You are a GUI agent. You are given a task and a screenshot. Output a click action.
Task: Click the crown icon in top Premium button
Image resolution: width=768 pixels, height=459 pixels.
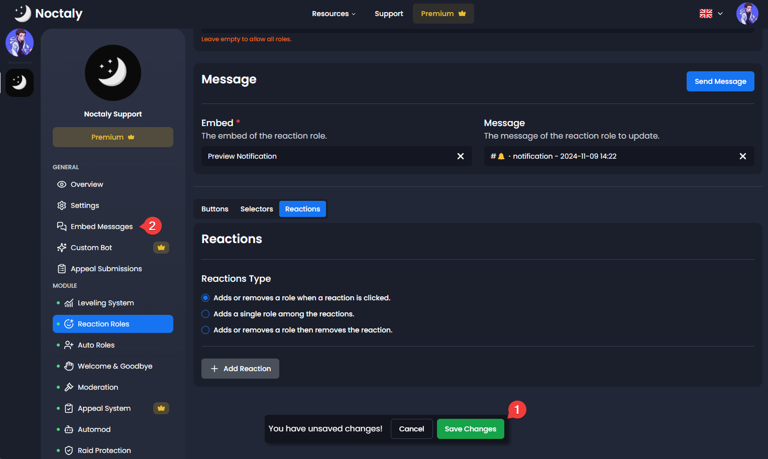[462, 14]
